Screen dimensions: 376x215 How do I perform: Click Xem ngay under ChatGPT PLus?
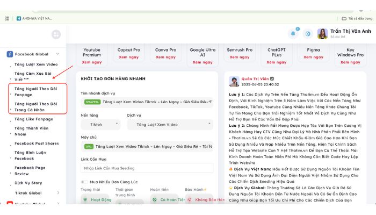coord(277,62)
